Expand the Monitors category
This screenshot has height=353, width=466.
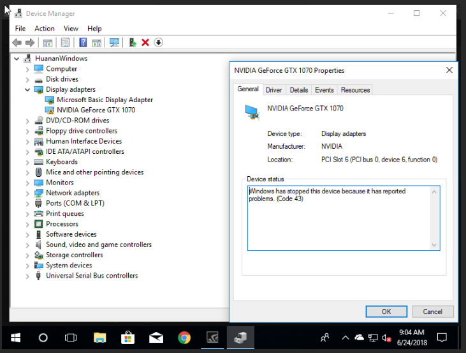27,183
